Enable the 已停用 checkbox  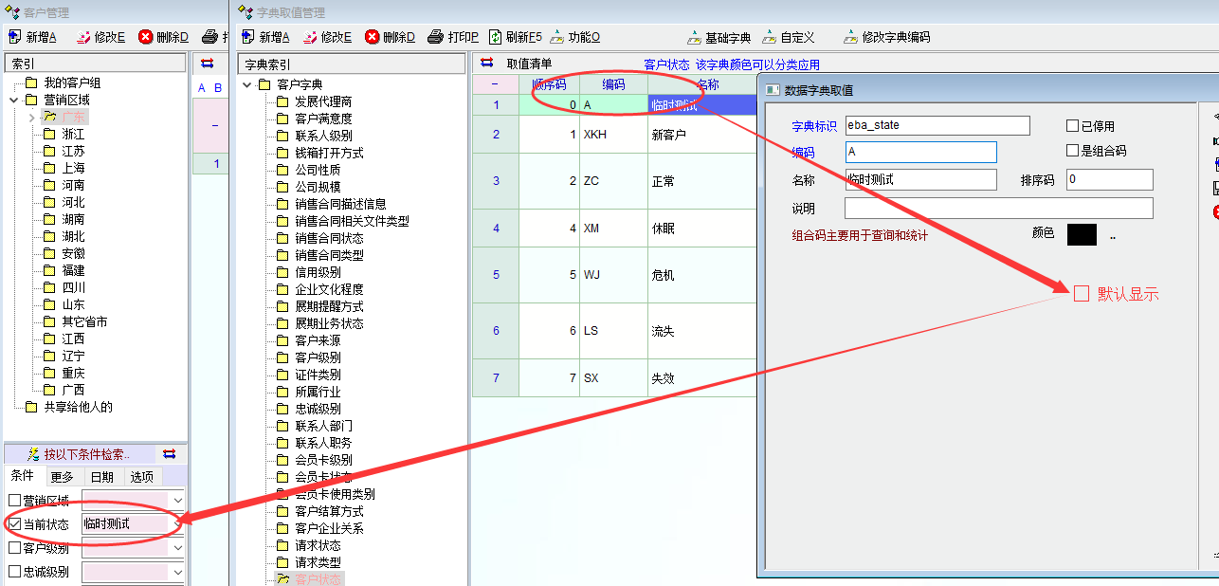tap(1073, 126)
